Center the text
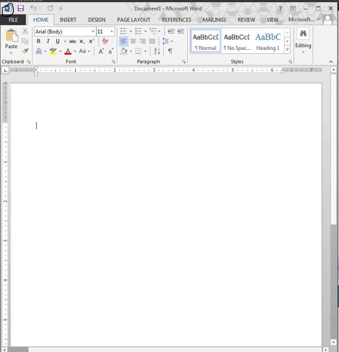 (x=133, y=41)
